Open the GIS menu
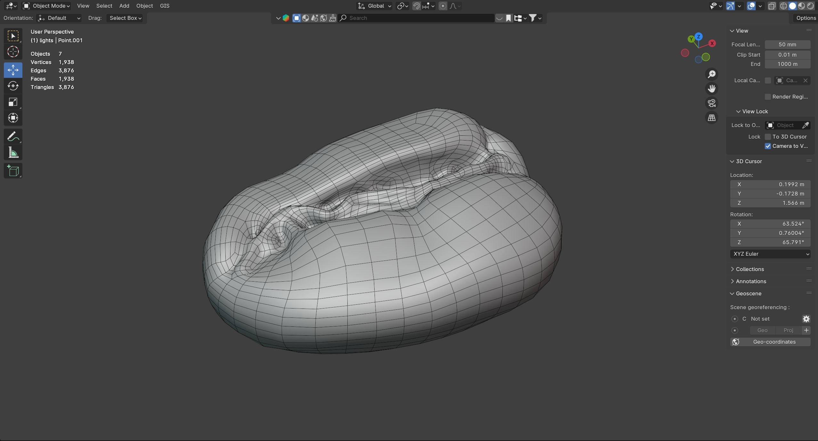This screenshot has height=441, width=818. point(165,6)
